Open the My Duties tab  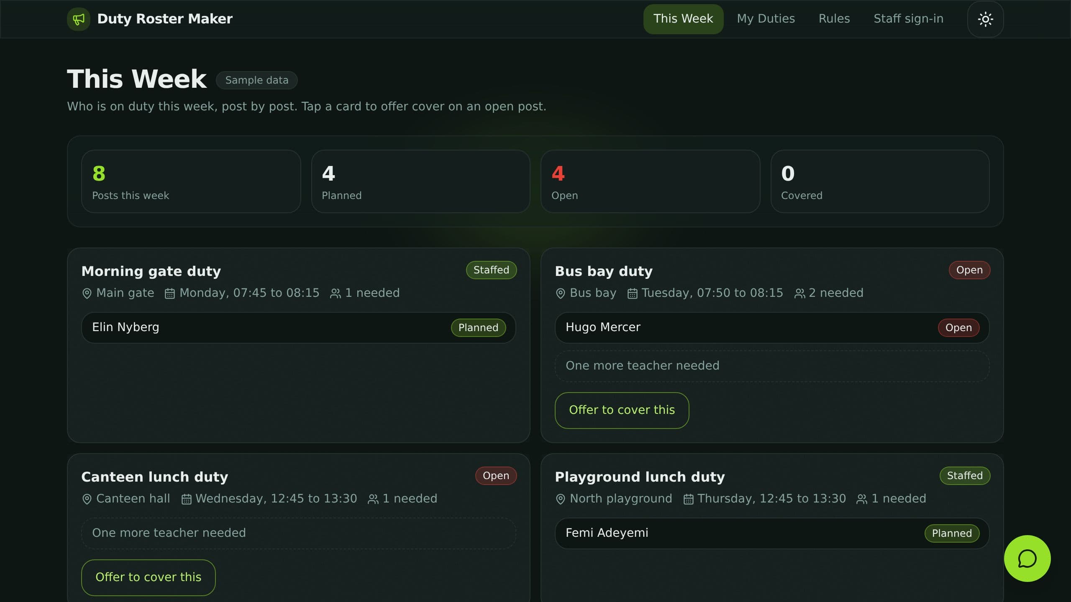click(766, 19)
